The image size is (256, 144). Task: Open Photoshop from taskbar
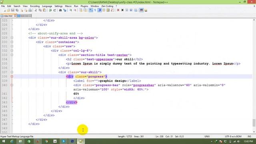coord(72,141)
